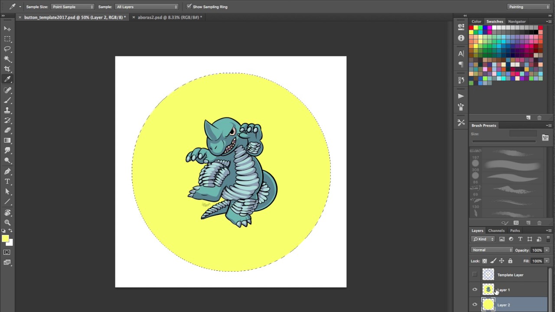Select the Crop tool
555x312 pixels.
(x=7, y=69)
